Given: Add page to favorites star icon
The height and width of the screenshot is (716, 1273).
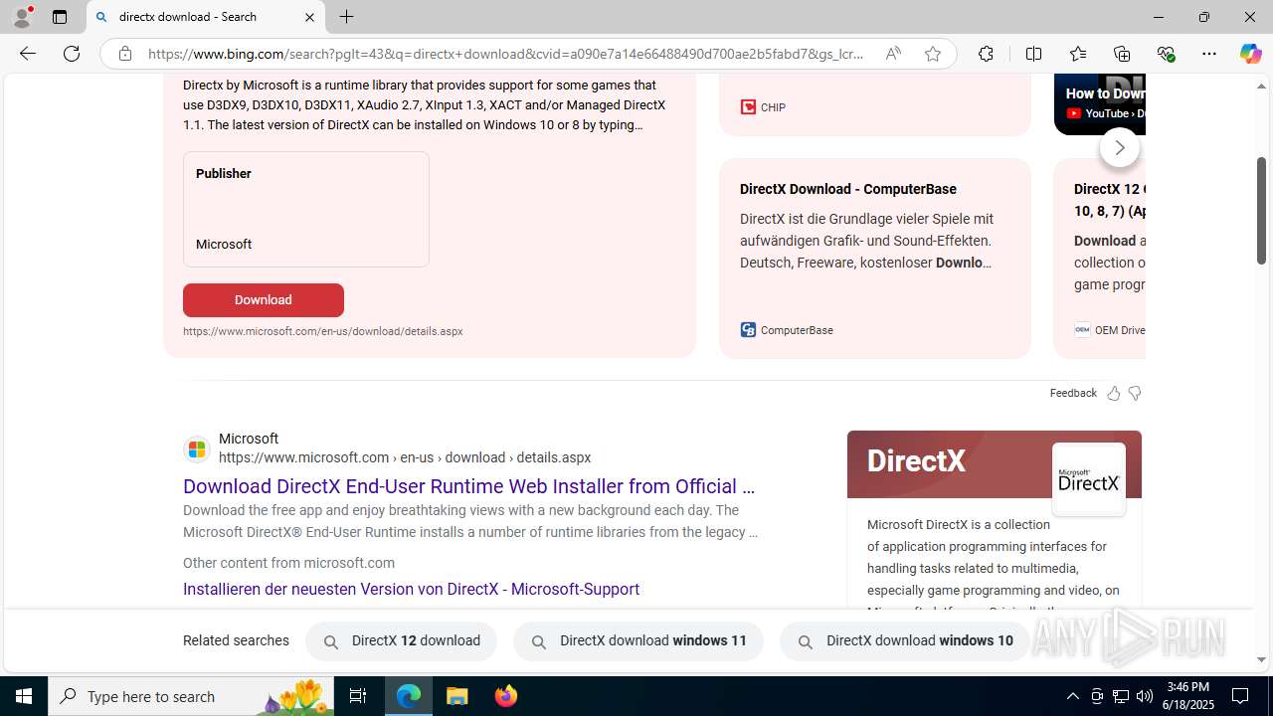Looking at the screenshot, I should [933, 54].
